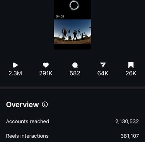The height and width of the screenshot is (142, 145).
Task: Open the Overview info icon
Action: (45, 104)
